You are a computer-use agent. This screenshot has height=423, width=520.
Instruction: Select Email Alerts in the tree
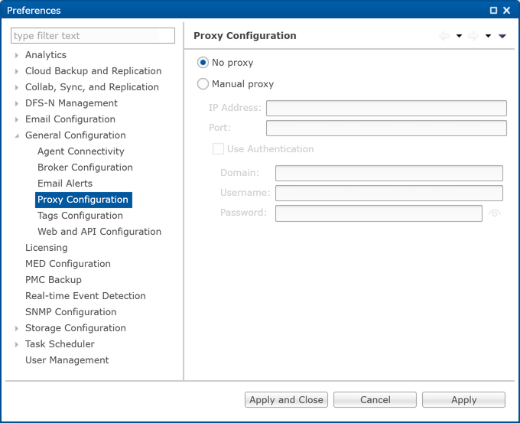(65, 184)
